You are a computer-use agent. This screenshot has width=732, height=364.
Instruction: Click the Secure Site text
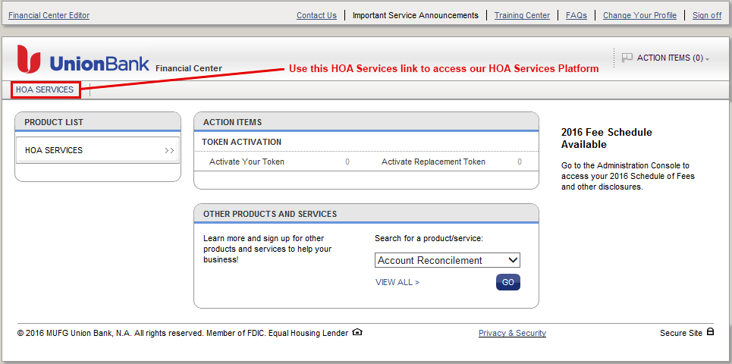(680, 333)
